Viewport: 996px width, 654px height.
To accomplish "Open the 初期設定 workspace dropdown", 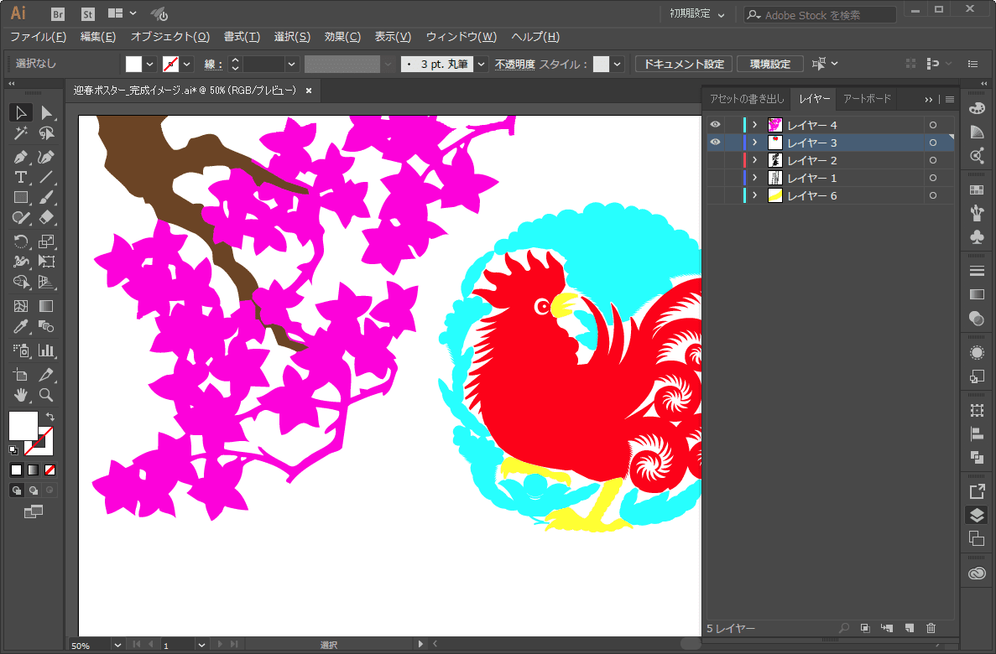I will [696, 14].
